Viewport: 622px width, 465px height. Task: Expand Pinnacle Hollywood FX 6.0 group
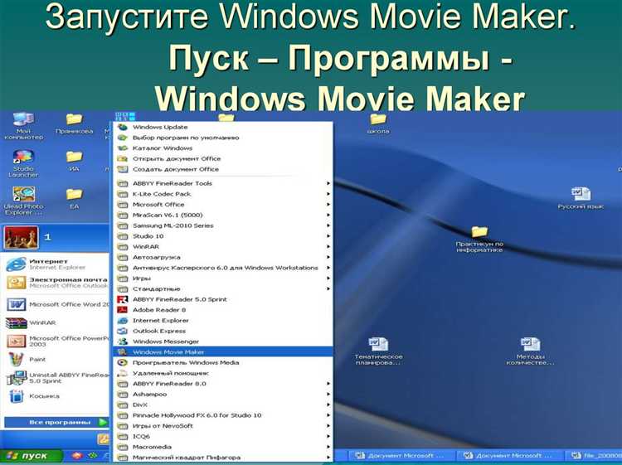click(x=223, y=415)
